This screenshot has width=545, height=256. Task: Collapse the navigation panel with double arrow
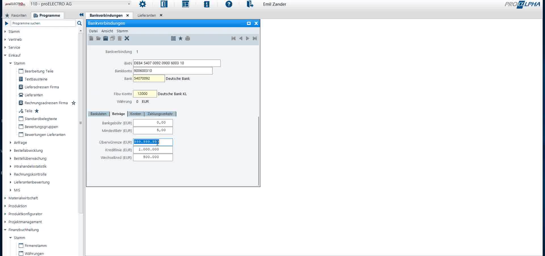click(x=81, y=15)
